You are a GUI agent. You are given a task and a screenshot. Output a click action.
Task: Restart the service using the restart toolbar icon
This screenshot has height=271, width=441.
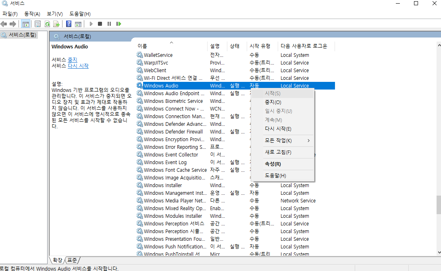(x=118, y=23)
